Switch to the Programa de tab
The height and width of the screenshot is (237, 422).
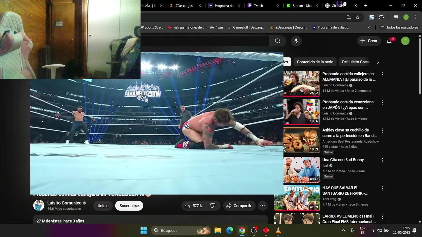[x=224, y=6]
